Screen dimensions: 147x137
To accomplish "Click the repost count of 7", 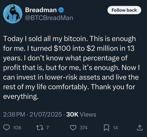I will [x=48, y=128].
